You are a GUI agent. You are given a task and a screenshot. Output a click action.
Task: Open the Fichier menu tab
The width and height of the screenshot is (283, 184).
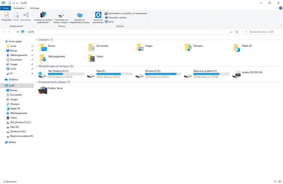coord(6,8)
